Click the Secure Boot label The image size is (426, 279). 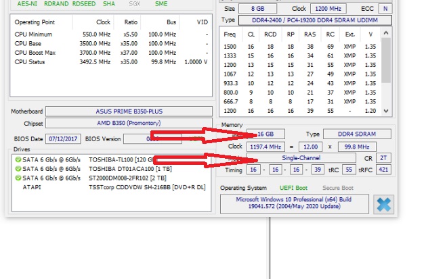click(338, 188)
